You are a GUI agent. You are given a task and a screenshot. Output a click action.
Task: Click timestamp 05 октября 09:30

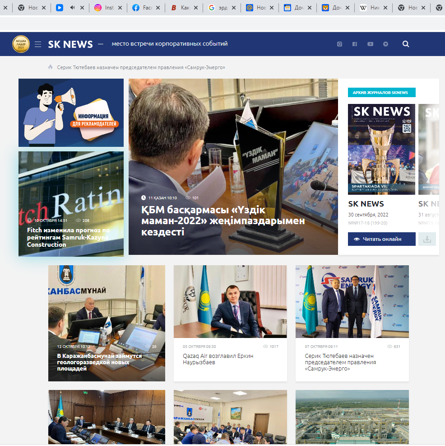(x=199, y=347)
